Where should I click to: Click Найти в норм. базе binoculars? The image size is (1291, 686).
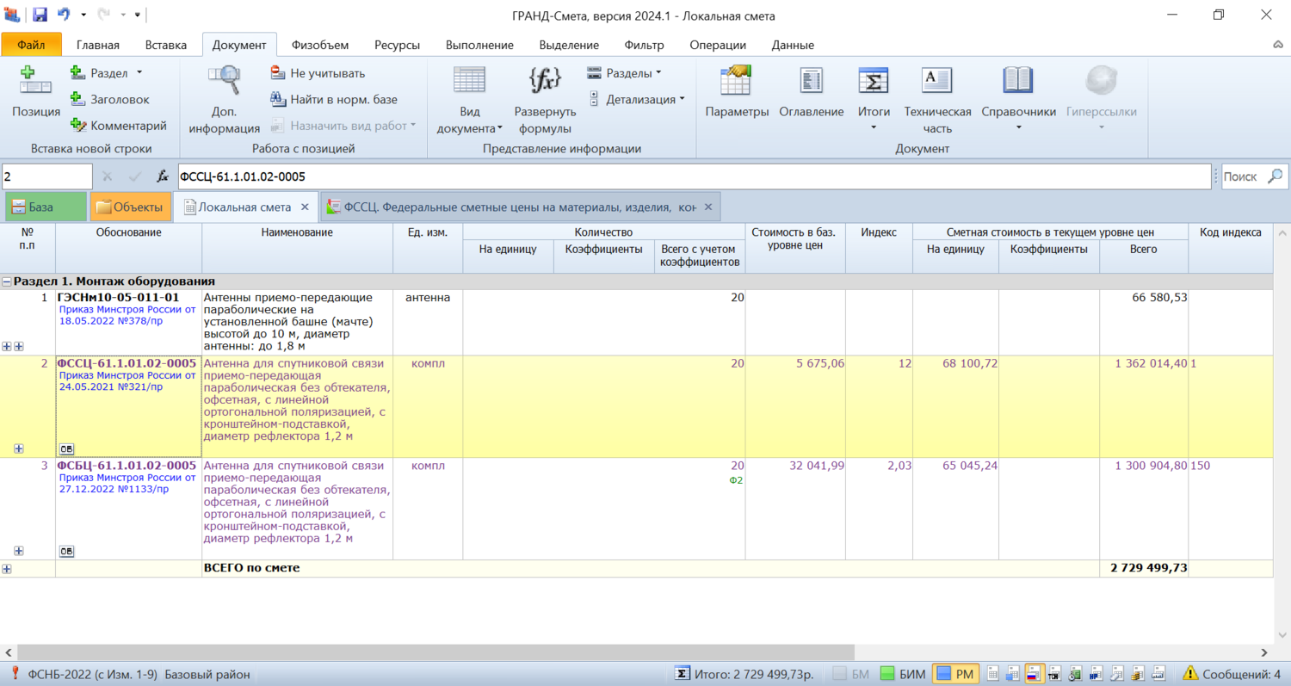point(277,100)
